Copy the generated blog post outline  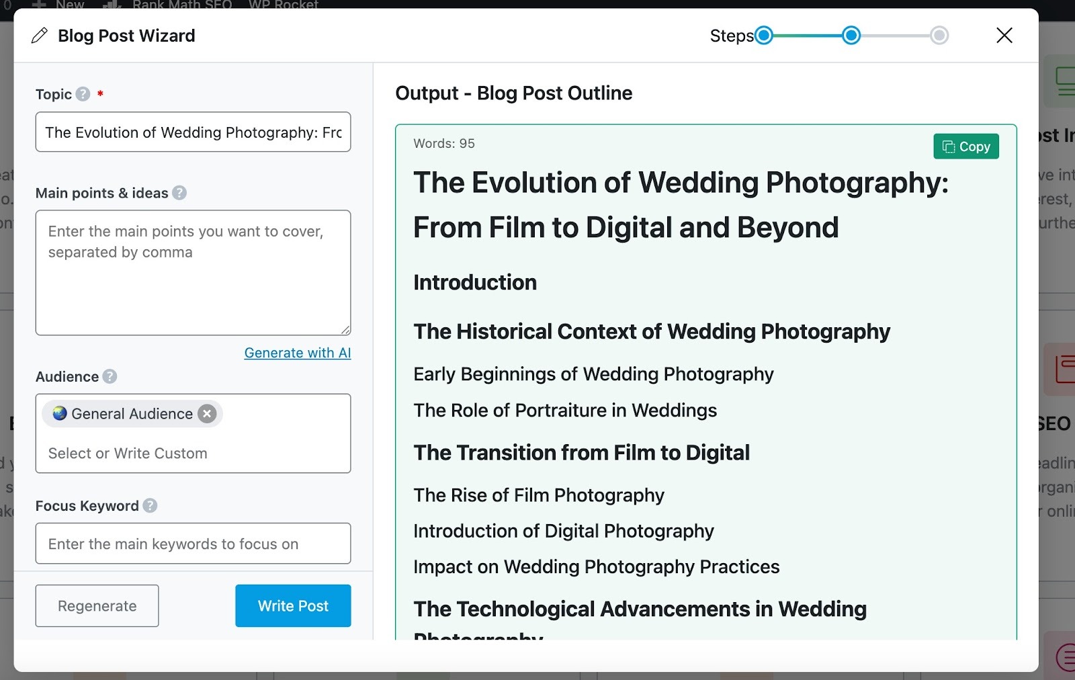pos(965,146)
